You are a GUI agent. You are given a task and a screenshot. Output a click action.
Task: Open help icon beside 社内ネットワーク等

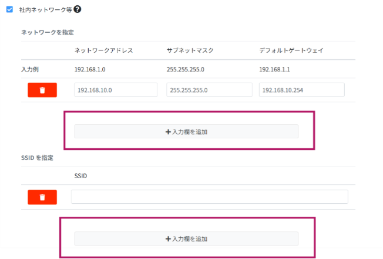(x=78, y=9)
